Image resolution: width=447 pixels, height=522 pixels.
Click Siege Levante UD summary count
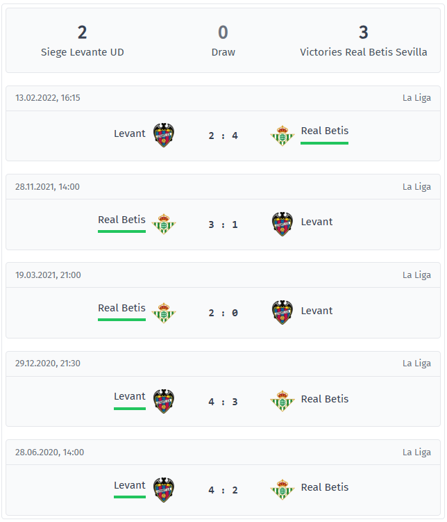pos(82,32)
